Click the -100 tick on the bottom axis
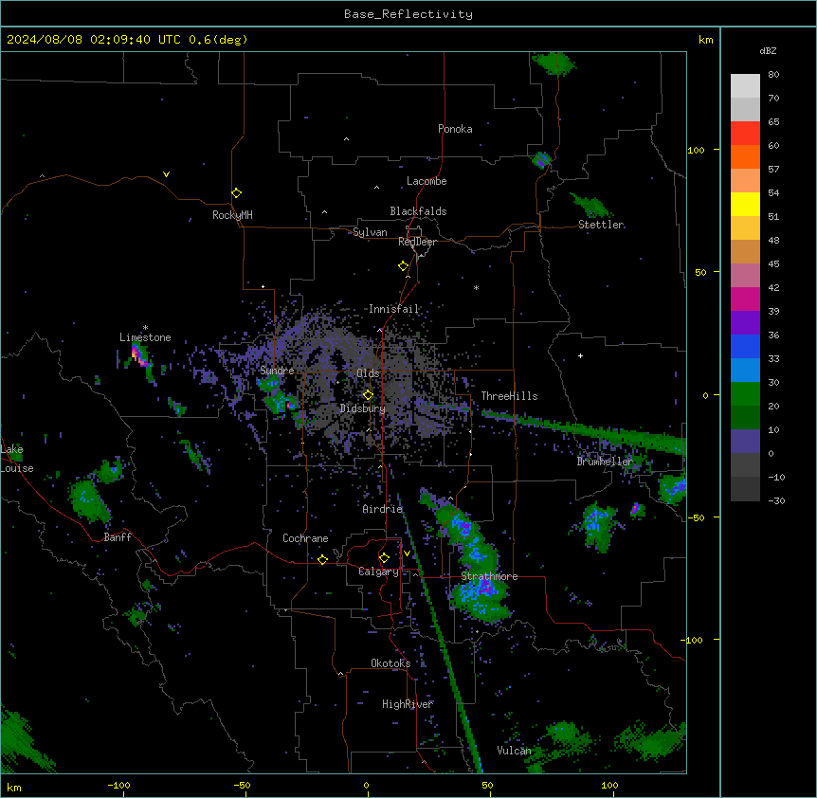Image resolution: width=817 pixels, height=798 pixels. click(x=118, y=785)
